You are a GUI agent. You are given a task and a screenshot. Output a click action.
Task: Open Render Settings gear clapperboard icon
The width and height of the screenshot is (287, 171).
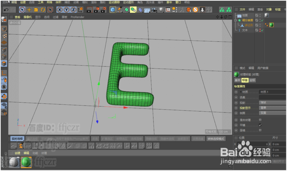point(103,10)
